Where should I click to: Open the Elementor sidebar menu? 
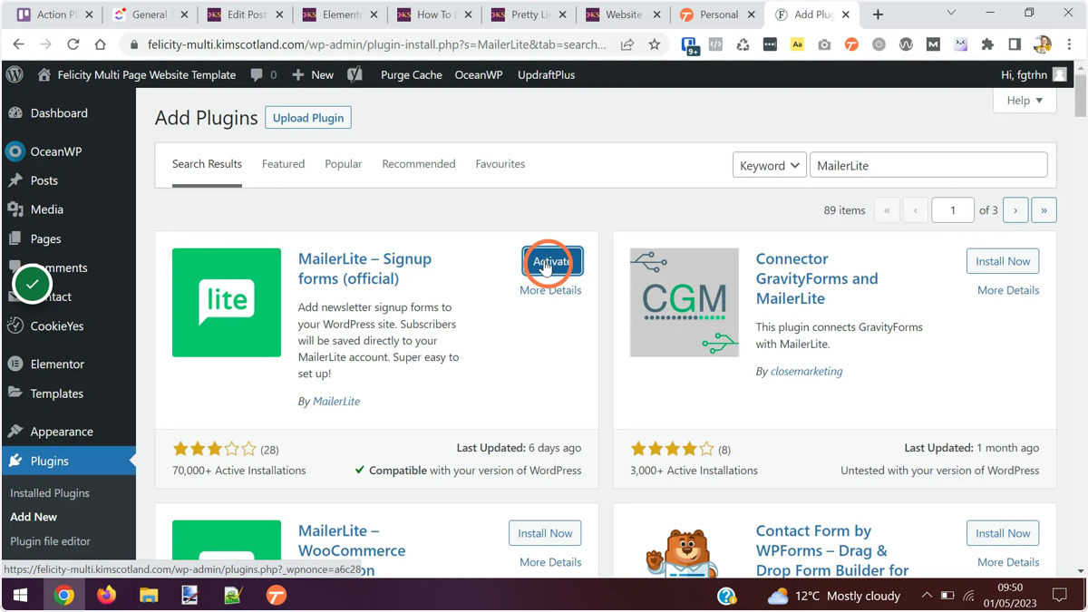pyautogui.click(x=68, y=364)
